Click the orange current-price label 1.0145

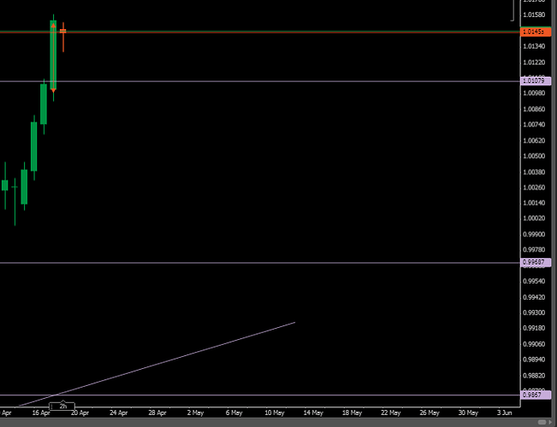[x=536, y=32]
